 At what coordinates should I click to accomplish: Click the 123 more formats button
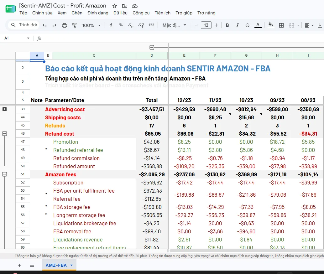pos(151,25)
